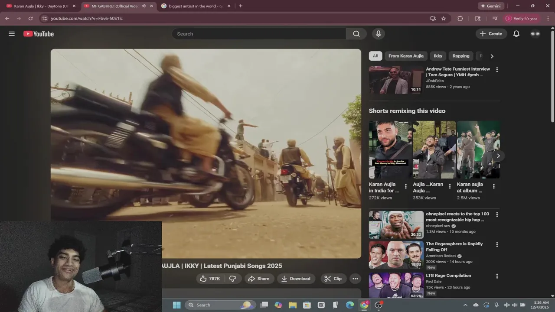Open media controls icon in toolbar
The image size is (555, 312).
tap(495, 19)
